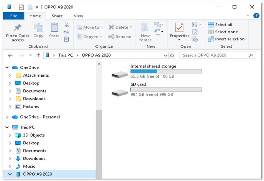Click OPPO A9 2020 breadcrumb segment
The height and width of the screenshot is (181, 264).
tap(96, 55)
